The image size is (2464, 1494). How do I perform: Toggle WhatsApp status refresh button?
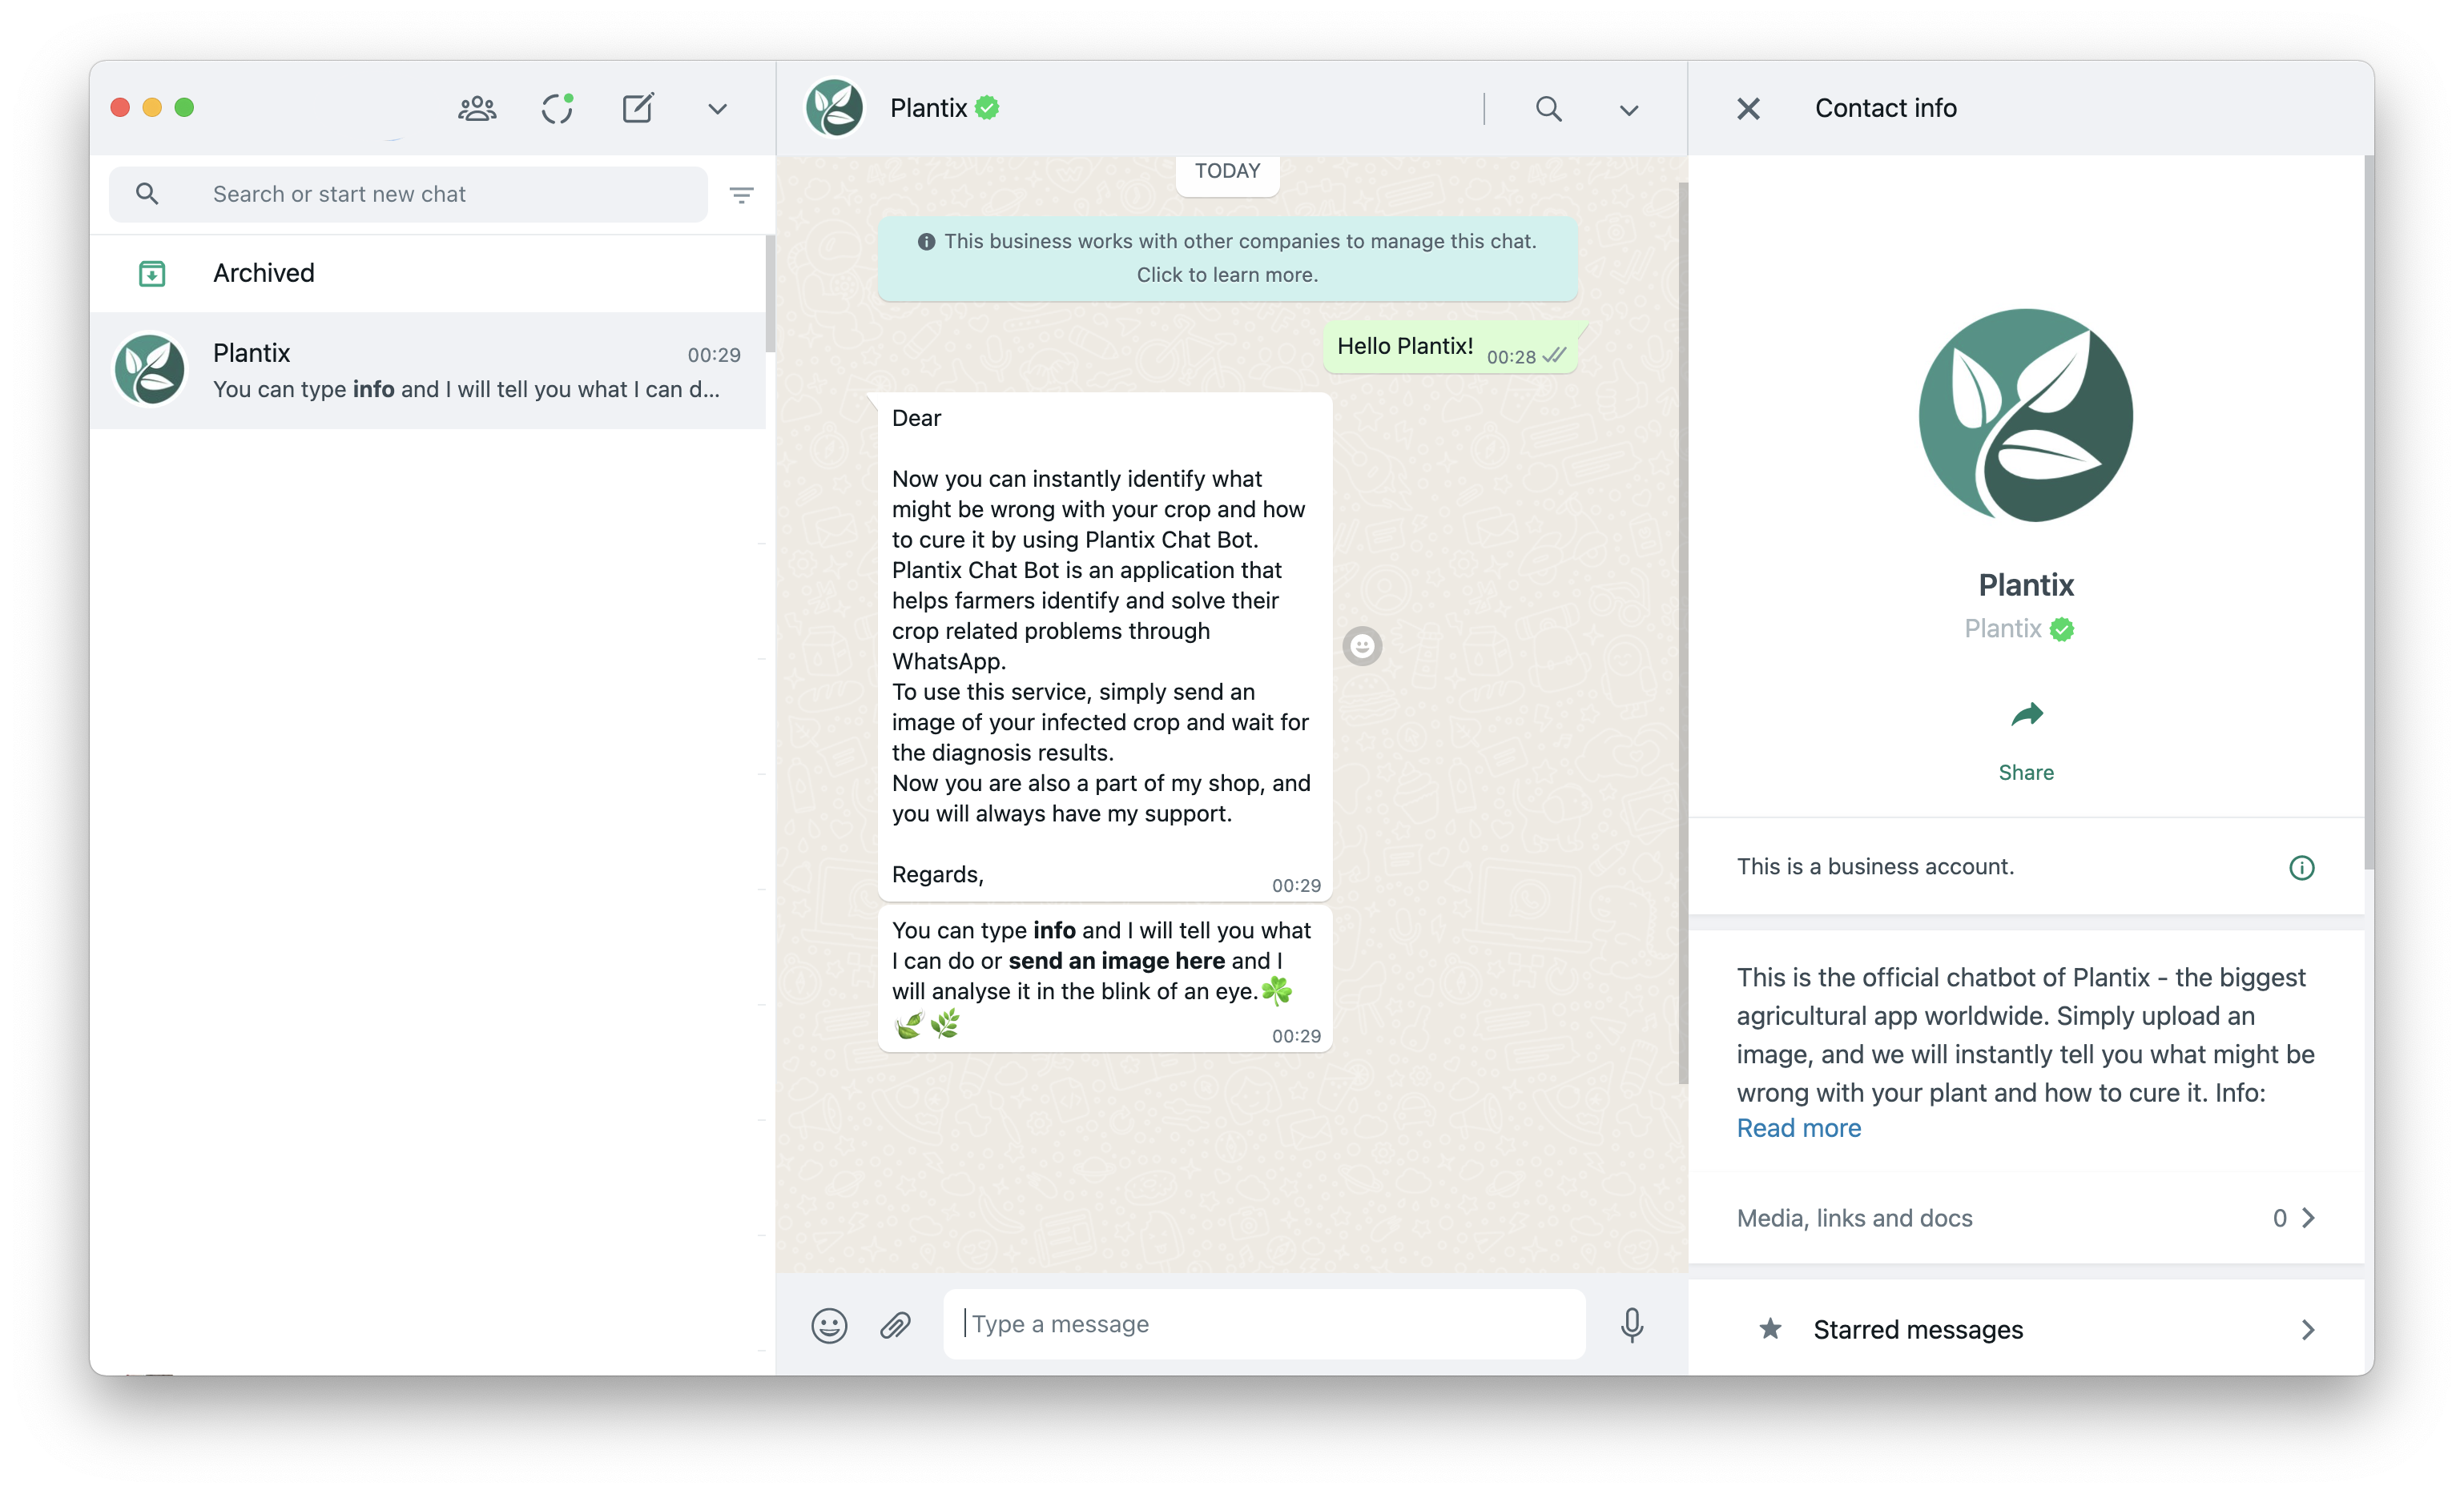(x=556, y=109)
